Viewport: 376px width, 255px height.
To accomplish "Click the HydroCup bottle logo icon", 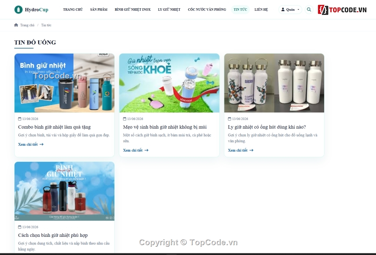I will click(x=19, y=9).
